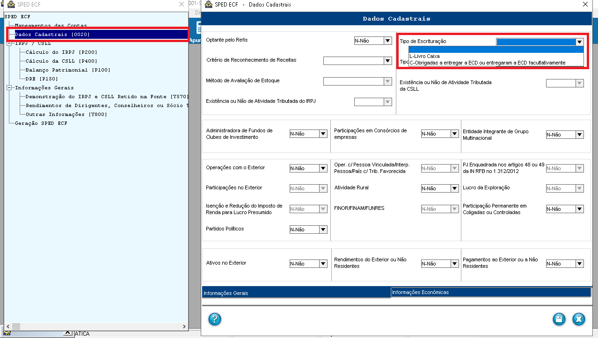Image resolution: width=598 pixels, height=338 pixels.
Task: Collapse the Informações Gerais tree node
Action: coord(9,88)
